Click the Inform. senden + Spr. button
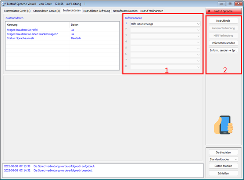The height and width of the screenshot is (180, 244). pos(223,50)
